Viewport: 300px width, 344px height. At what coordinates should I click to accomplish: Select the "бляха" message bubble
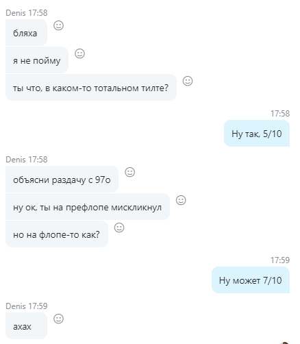[26, 33]
